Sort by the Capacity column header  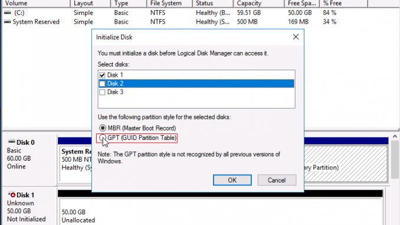pyautogui.click(x=259, y=4)
